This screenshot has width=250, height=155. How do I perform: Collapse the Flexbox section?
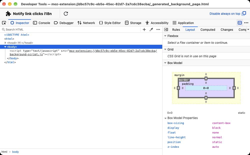pyautogui.click(x=165, y=36)
